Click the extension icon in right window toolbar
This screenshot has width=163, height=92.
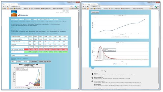156,6
